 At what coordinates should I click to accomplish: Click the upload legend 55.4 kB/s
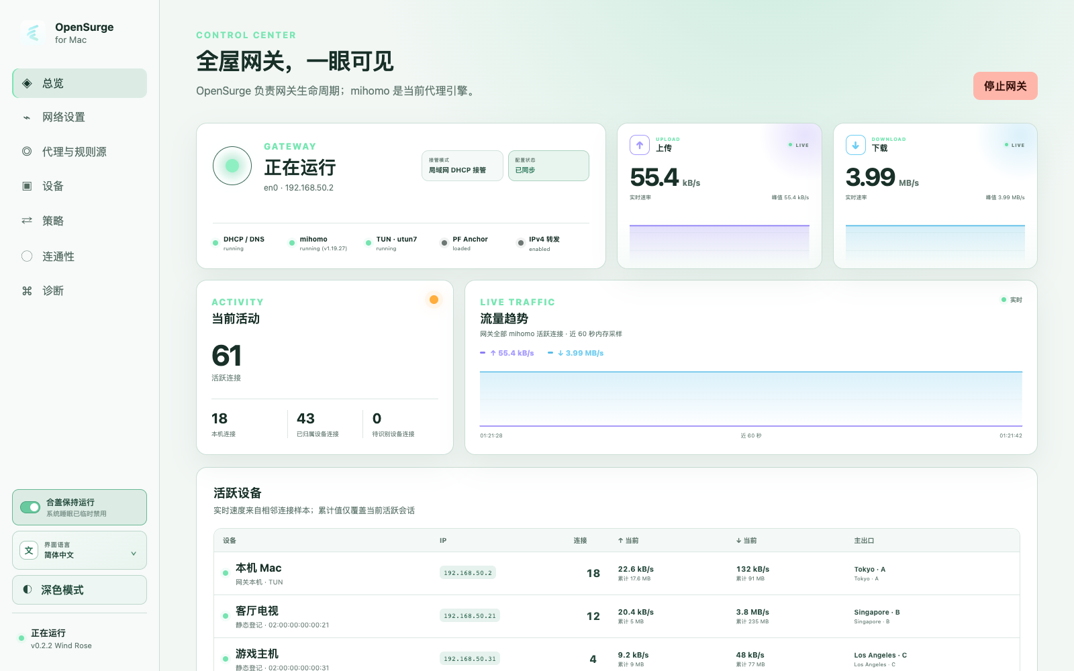(x=507, y=353)
